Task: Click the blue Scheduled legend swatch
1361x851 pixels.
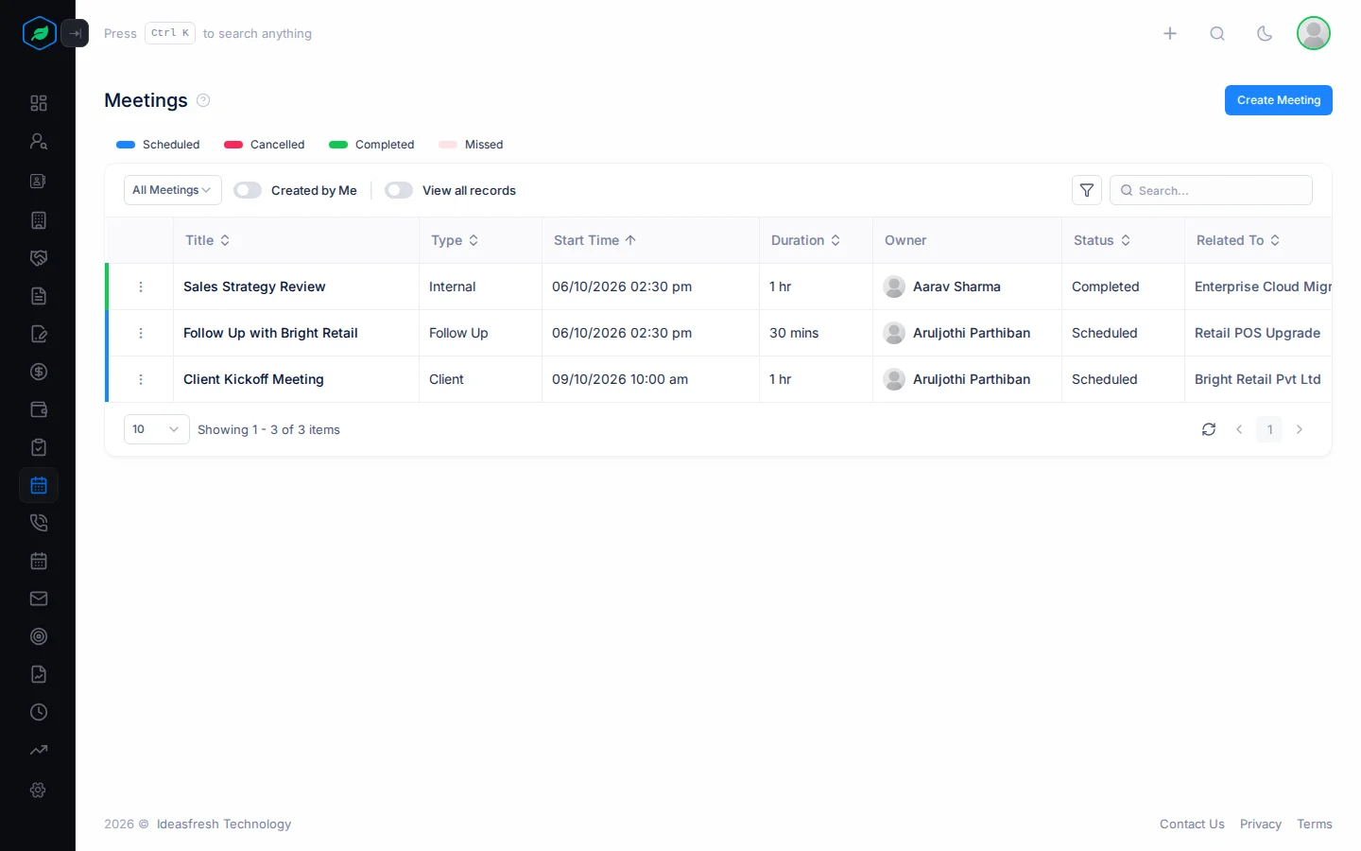Action: click(x=126, y=145)
